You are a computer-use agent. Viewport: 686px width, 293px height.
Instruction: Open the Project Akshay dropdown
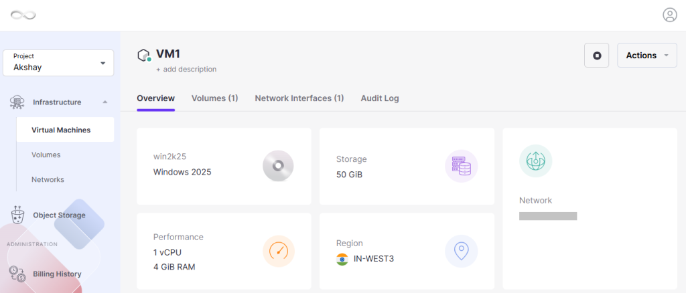pyautogui.click(x=58, y=63)
